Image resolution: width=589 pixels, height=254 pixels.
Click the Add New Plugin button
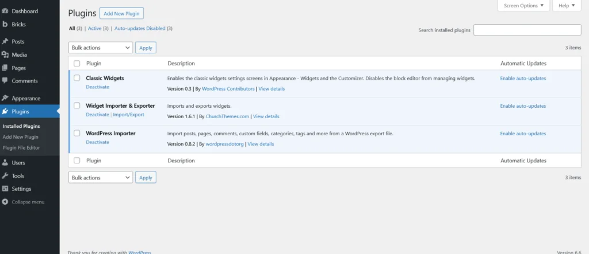121,14
